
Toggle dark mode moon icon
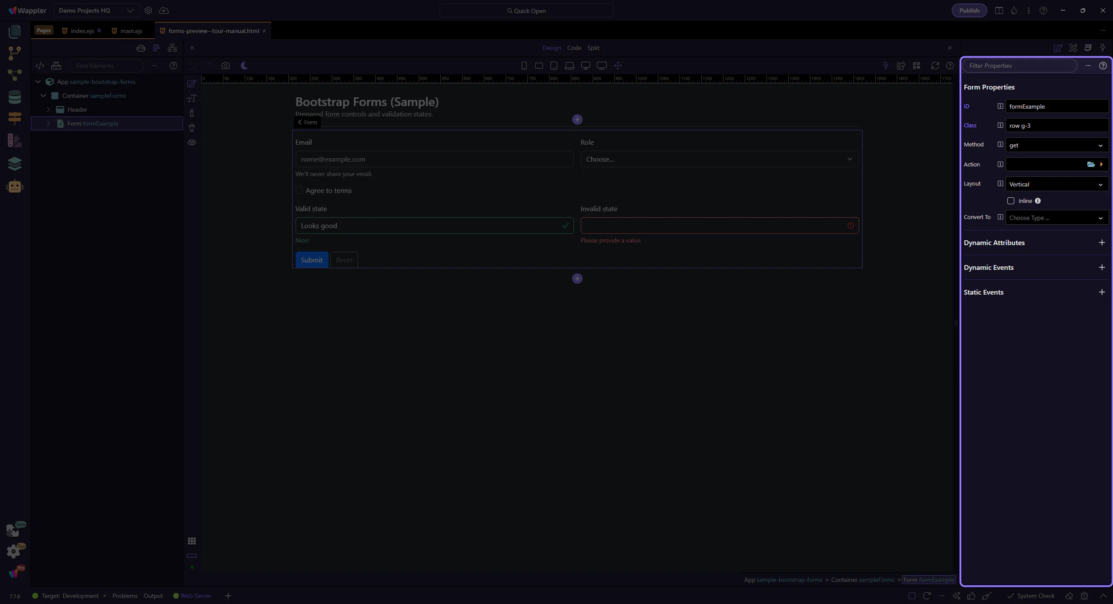click(244, 66)
